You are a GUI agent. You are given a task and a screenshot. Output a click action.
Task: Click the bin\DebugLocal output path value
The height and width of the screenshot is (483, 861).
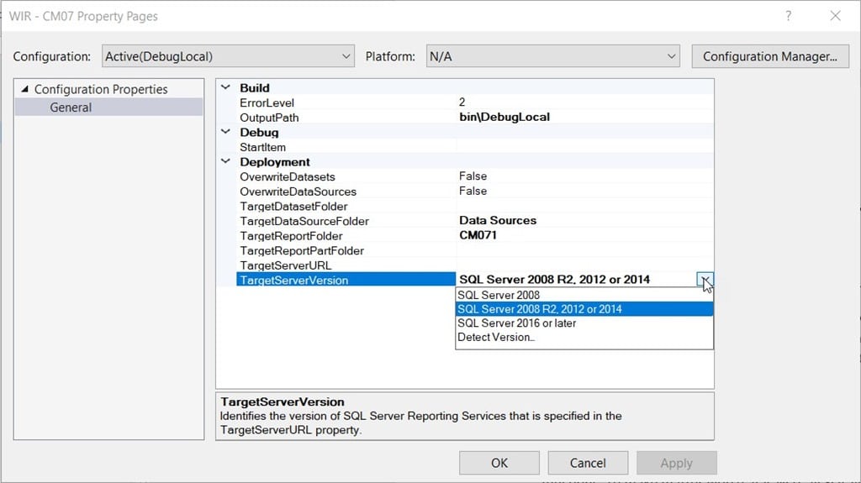click(504, 117)
